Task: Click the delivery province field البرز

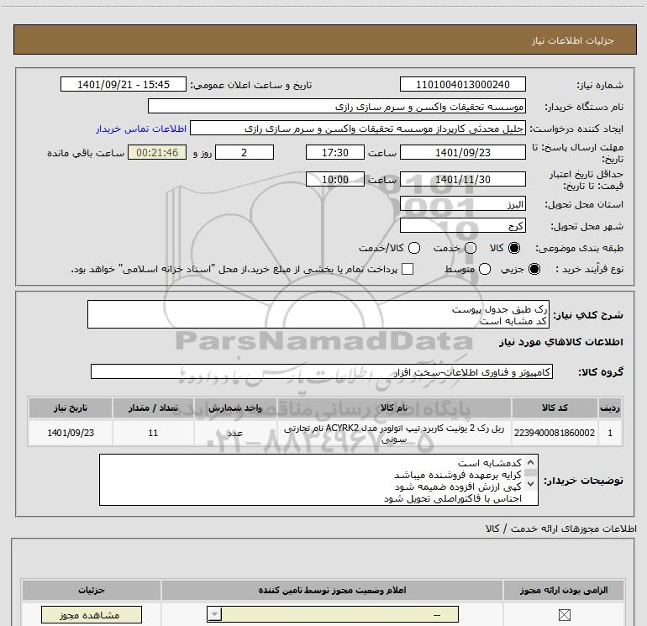Action: pyautogui.click(x=462, y=204)
